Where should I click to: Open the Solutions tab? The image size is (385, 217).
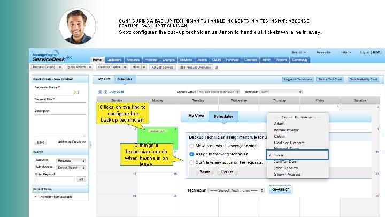click(x=186, y=60)
